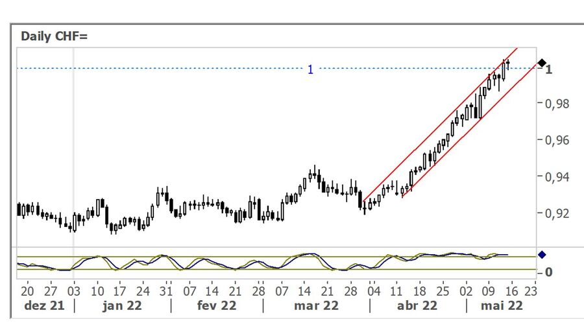584x328 pixels.
Task: Click the date tick 31 on axis
Action: (166, 291)
